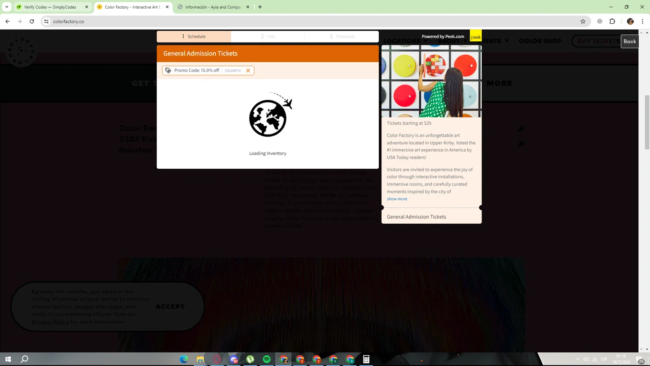This screenshot has height=366, width=650.
Task: Open the notification center with 26 badge
Action: (640, 359)
